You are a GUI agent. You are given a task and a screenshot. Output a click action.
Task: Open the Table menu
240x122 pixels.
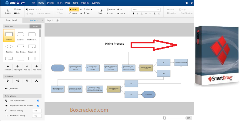(75, 3)
